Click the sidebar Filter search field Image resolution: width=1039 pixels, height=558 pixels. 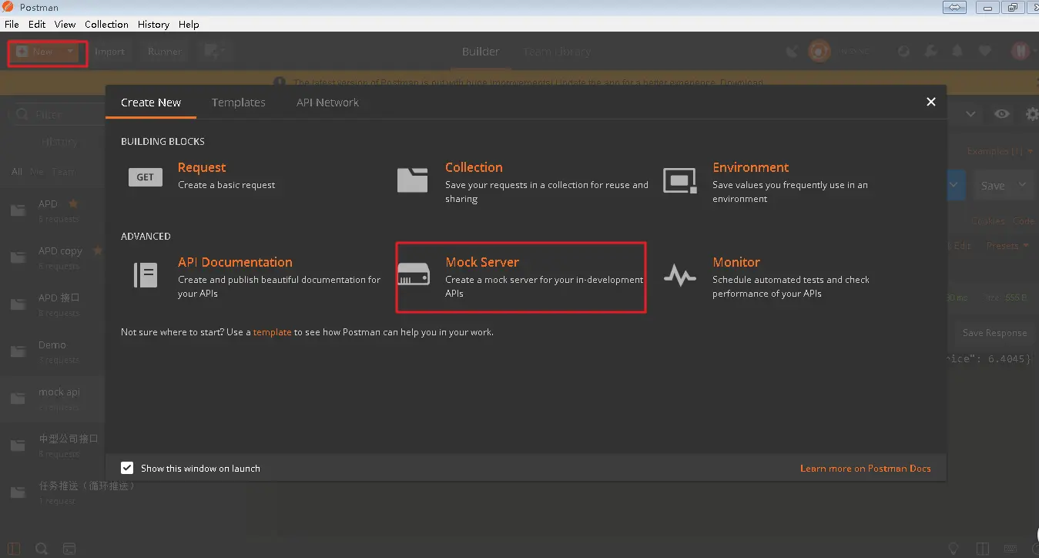(58, 114)
